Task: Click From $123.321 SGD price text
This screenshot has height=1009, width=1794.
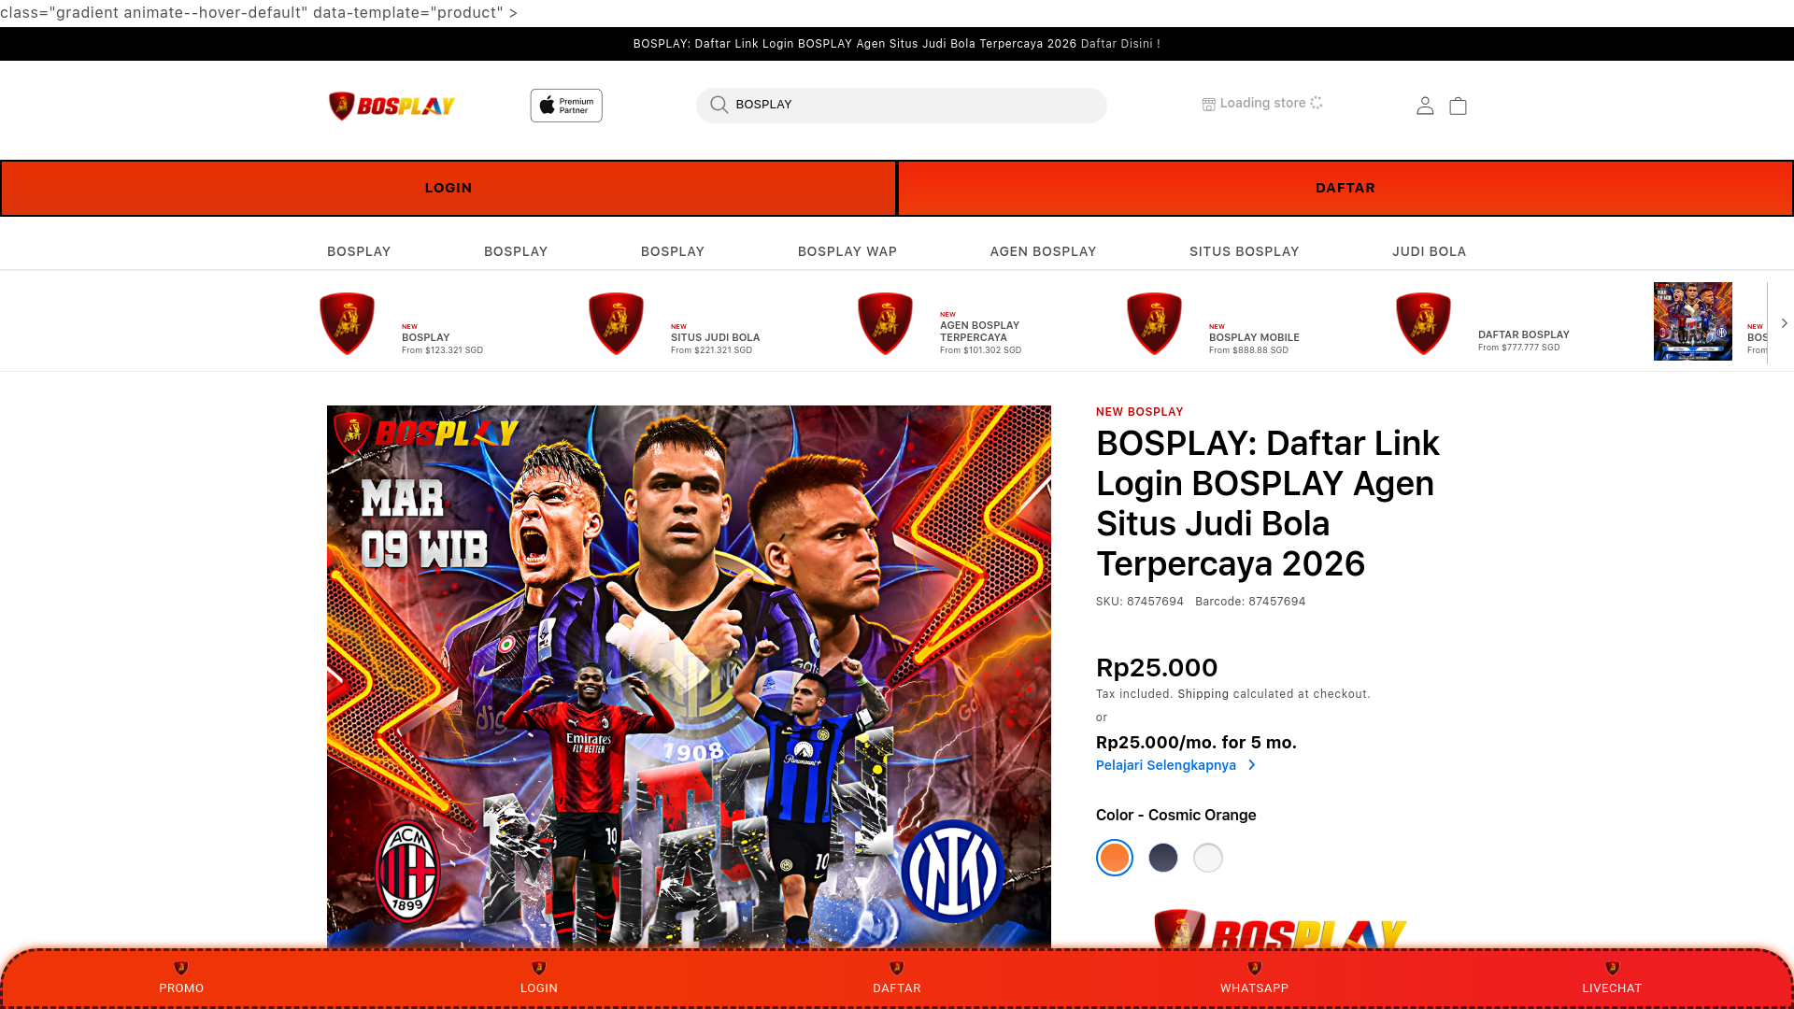Action: (442, 350)
